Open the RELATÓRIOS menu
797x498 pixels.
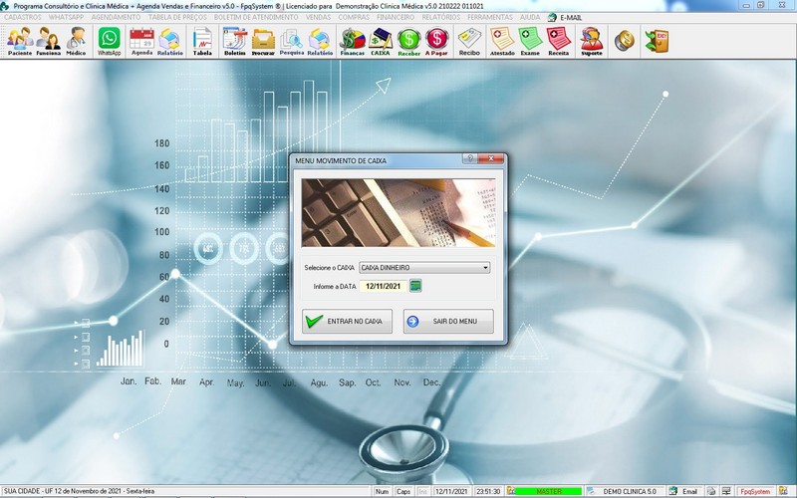click(x=441, y=17)
